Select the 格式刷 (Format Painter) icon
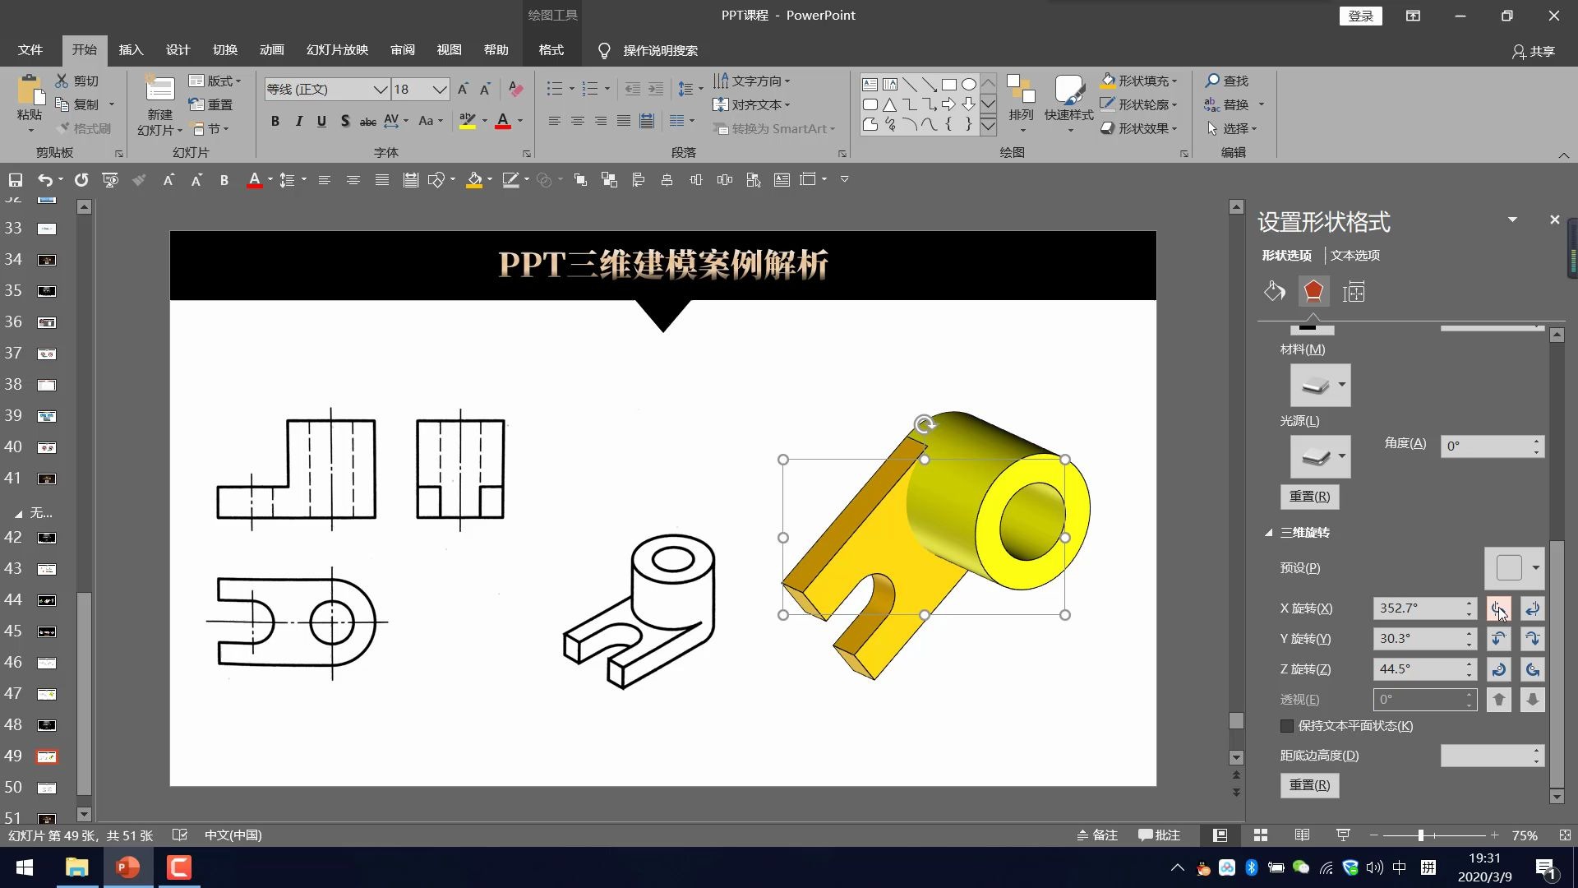1578x888 pixels. coord(62,128)
